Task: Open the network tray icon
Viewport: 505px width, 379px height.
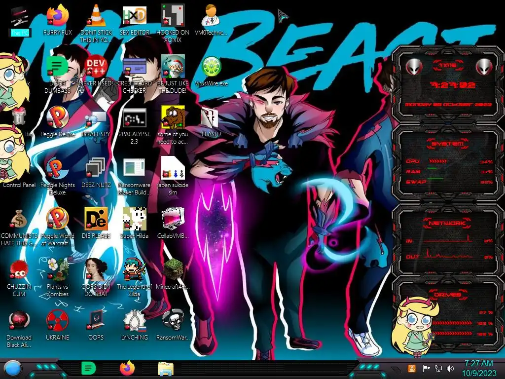Action: click(438, 368)
